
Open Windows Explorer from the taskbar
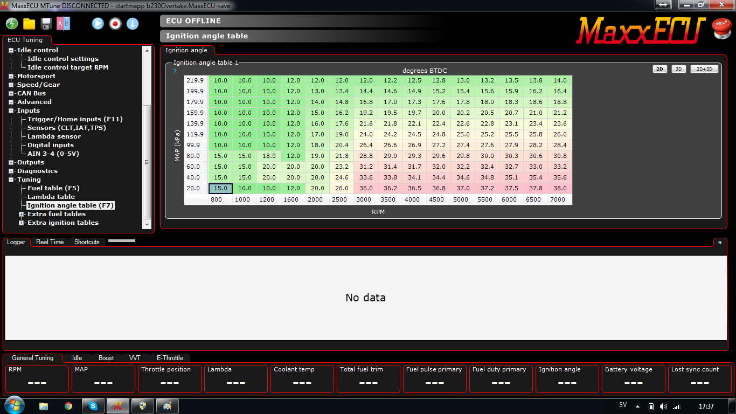(44, 406)
